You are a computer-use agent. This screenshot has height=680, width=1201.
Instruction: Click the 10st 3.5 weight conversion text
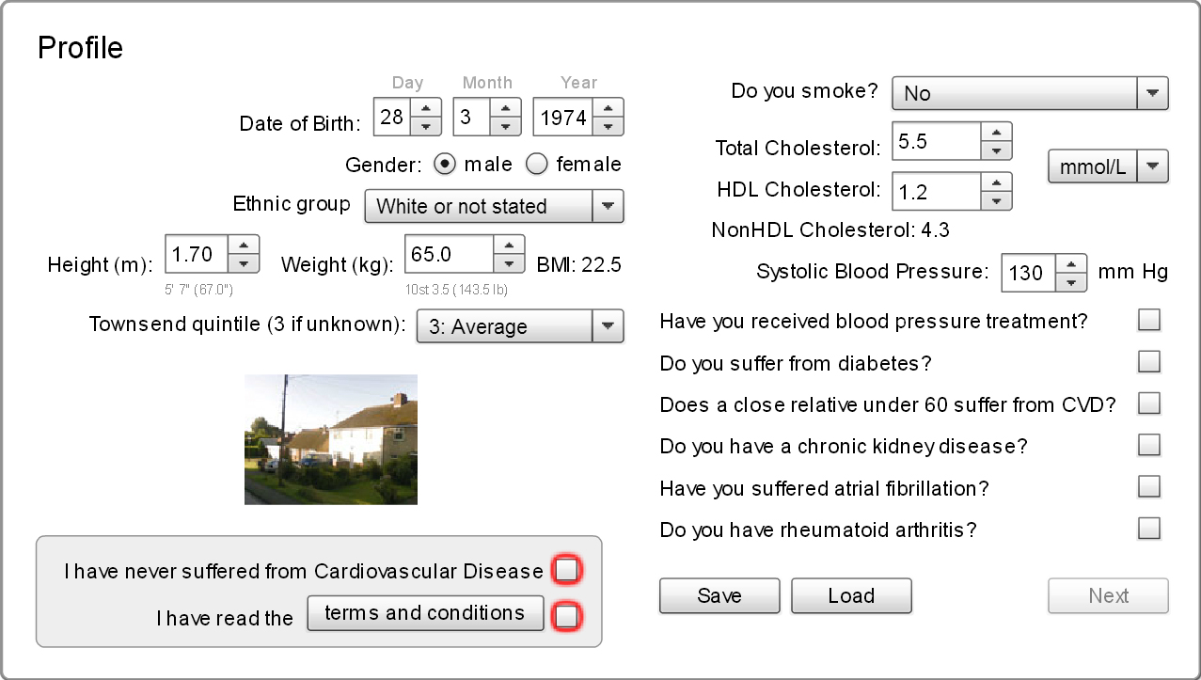[457, 289]
